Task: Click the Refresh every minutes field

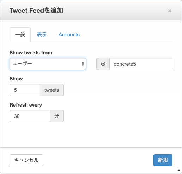Action: tap(30, 116)
